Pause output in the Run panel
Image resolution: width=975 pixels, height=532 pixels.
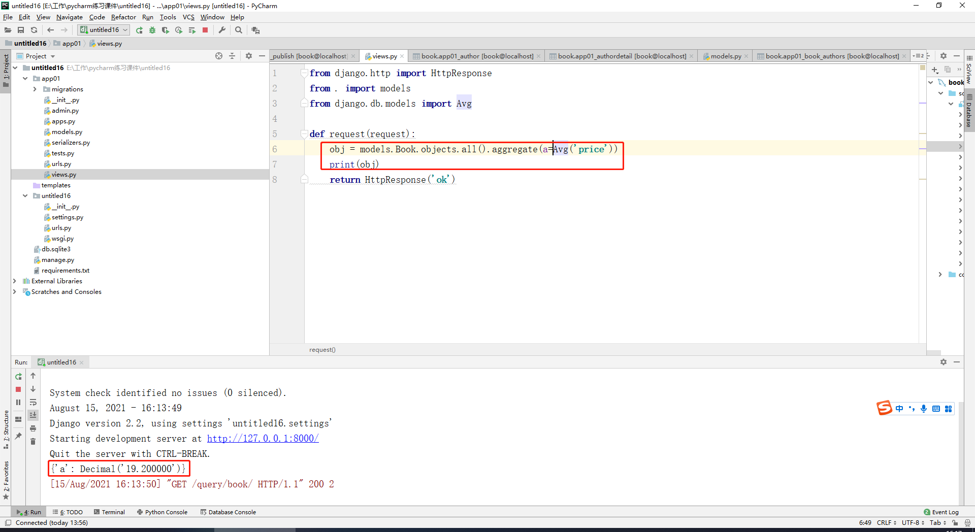tap(18, 403)
